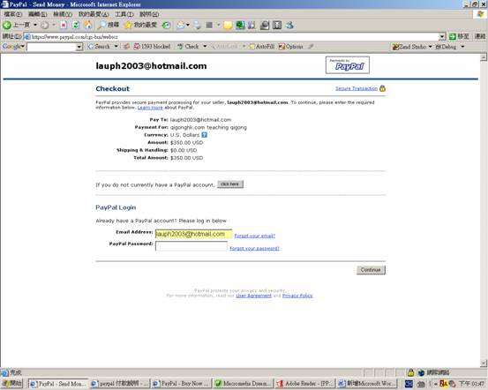Viewport: 488px width, 390px height.
Task: Click the Currency help question icon
Action: point(204,135)
